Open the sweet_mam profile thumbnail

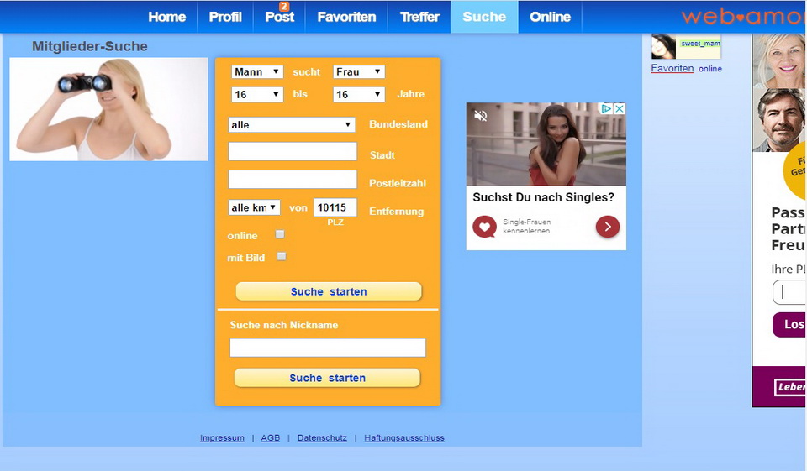(663, 47)
